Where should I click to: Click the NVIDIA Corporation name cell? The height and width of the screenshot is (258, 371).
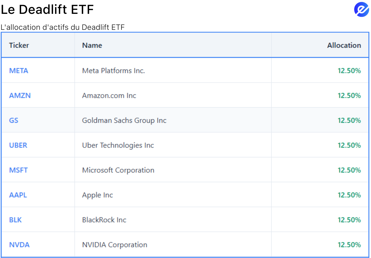(x=115, y=244)
